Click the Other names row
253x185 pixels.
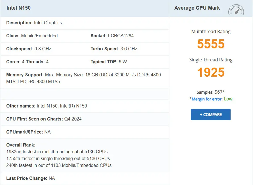coord(47,106)
